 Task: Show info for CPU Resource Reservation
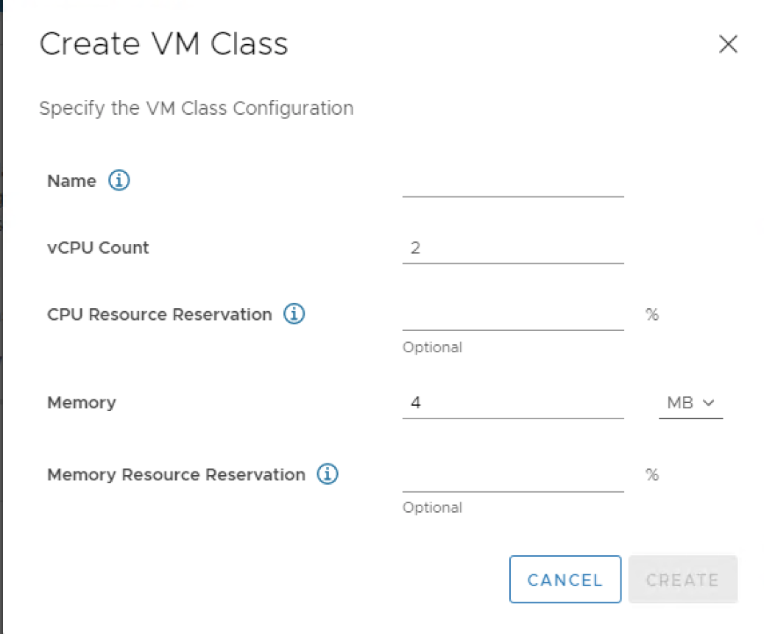coord(294,314)
